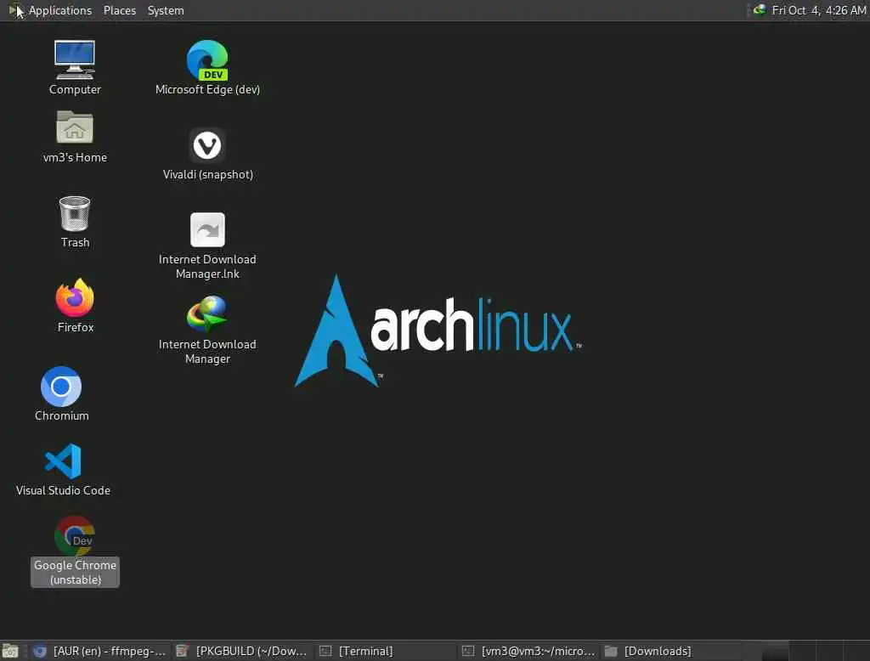The height and width of the screenshot is (661, 870).
Task: Click the 'Microsoft Edge (dev)' label text
Action: (207, 89)
